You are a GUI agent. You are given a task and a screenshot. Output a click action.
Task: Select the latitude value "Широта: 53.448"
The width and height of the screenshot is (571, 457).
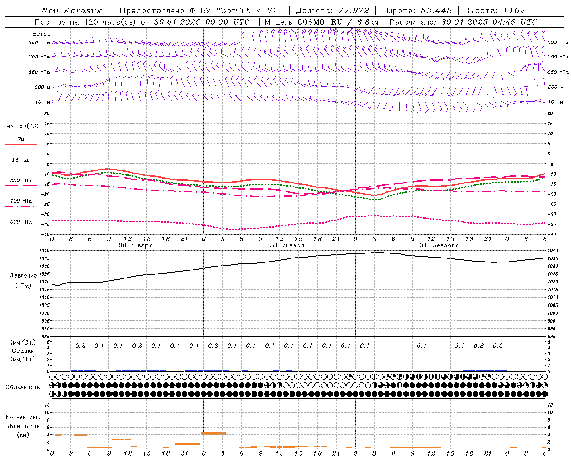pyautogui.click(x=416, y=11)
